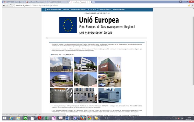Open the purple app icon in taskbar
194x122 pixels.
[x=54, y=118]
